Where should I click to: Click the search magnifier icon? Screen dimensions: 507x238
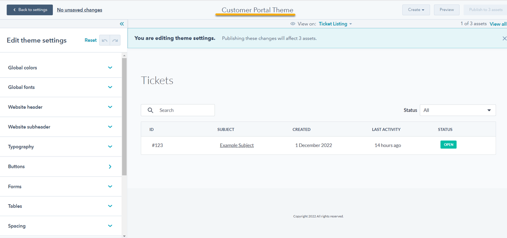(150, 110)
